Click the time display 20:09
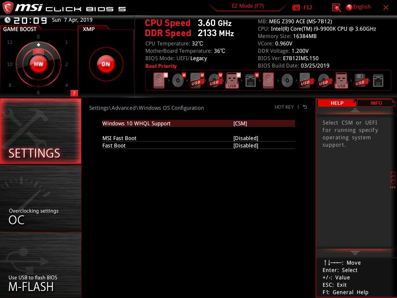 pos(30,20)
